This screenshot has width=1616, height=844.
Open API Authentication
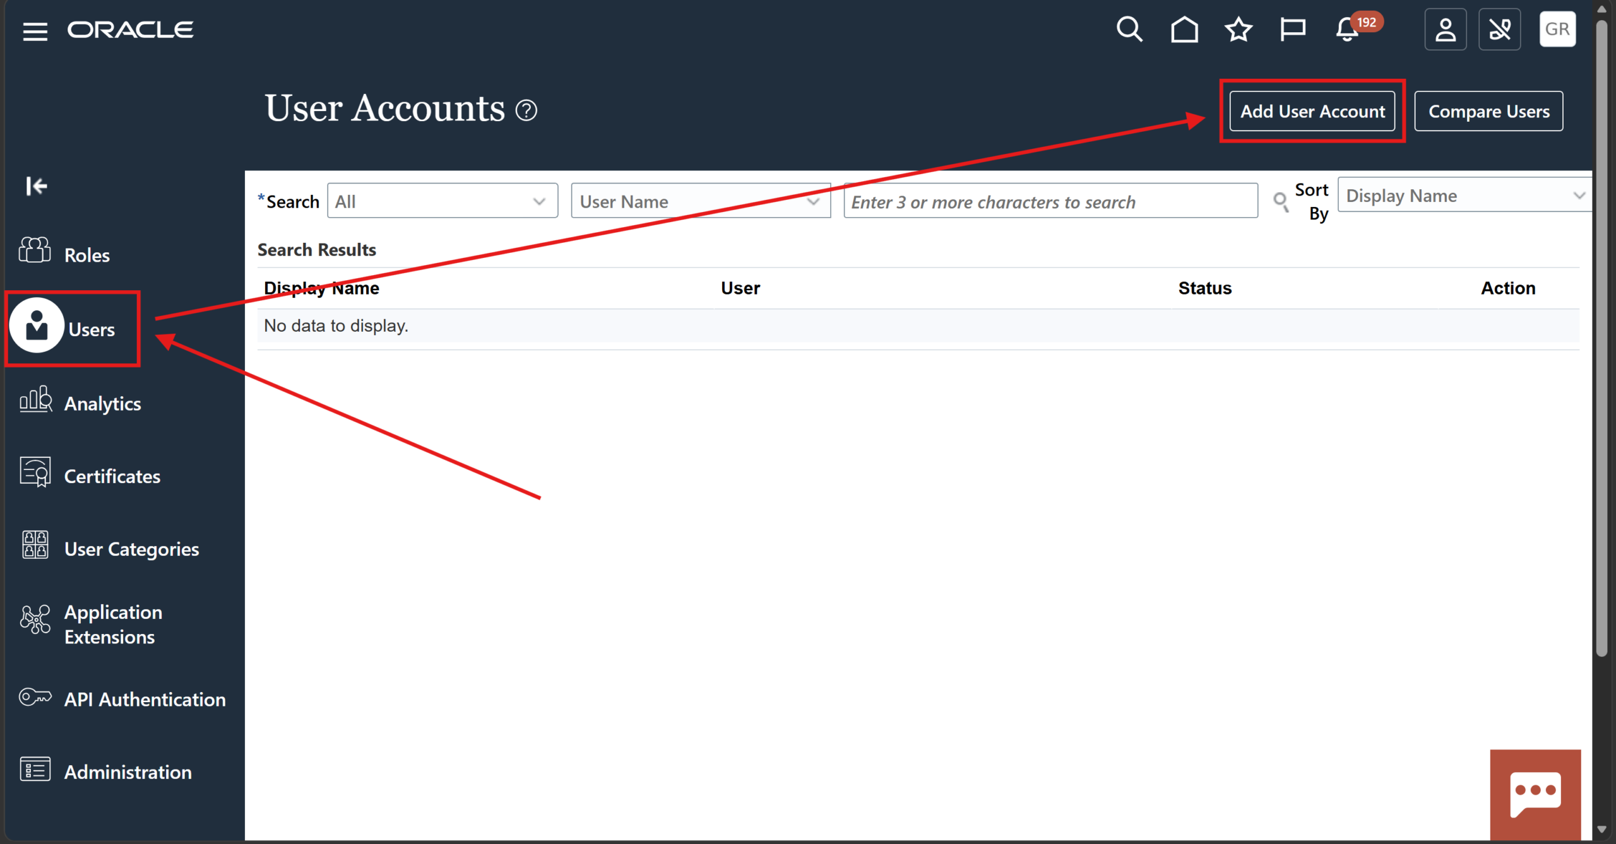[x=145, y=699]
